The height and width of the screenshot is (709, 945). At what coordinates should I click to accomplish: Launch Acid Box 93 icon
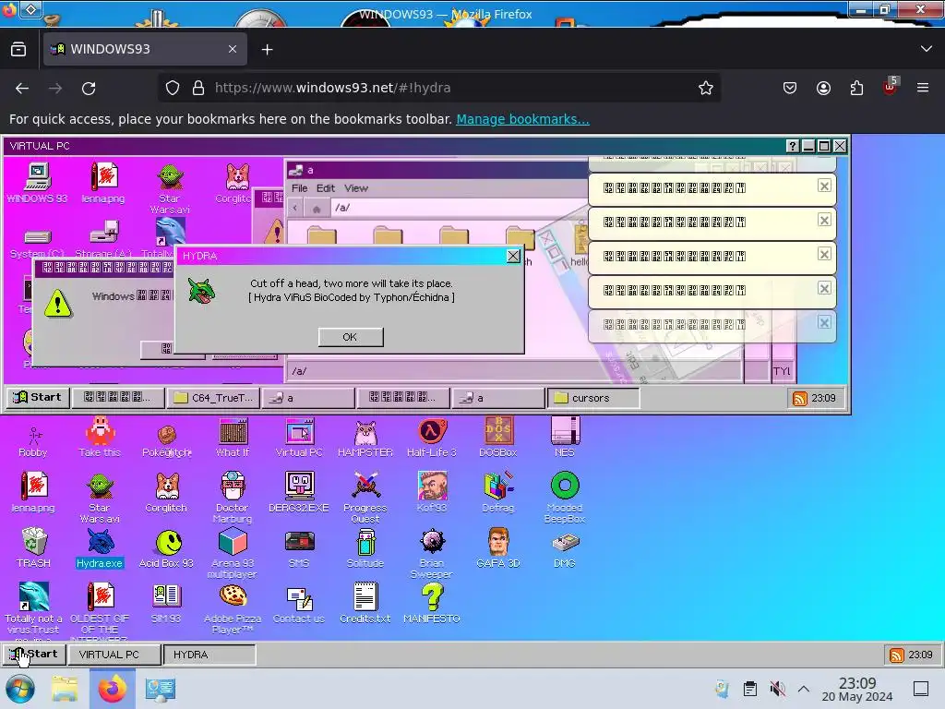tap(166, 548)
